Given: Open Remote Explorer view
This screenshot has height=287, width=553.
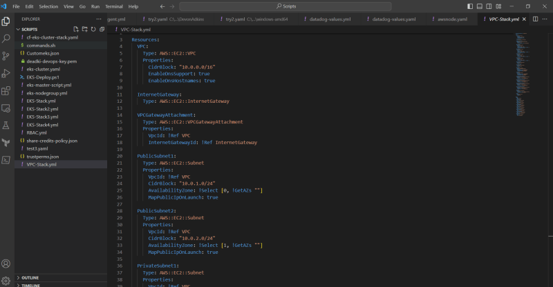Looking at the screenshot, I should (6, 108).
